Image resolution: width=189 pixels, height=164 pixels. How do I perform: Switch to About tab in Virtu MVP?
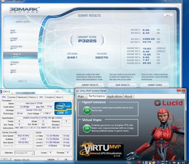(128, 97)
